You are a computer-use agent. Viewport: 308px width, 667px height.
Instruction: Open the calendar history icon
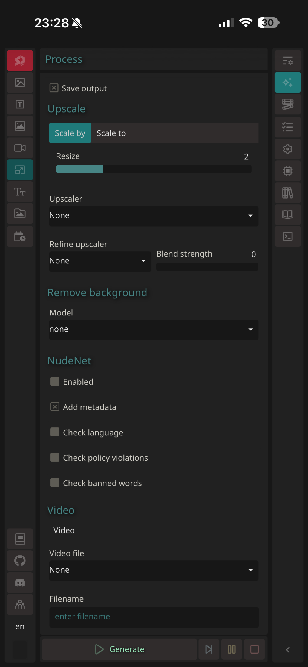[20, 237]
